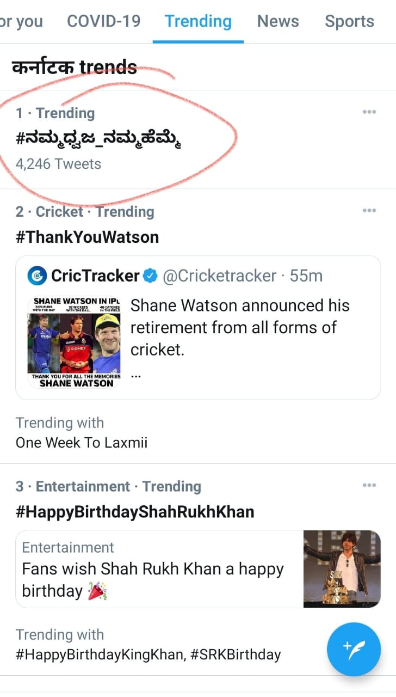
Task: Open more options for #HappyBirthdayShahRukhKhan trend
Action: click(369, 485)
